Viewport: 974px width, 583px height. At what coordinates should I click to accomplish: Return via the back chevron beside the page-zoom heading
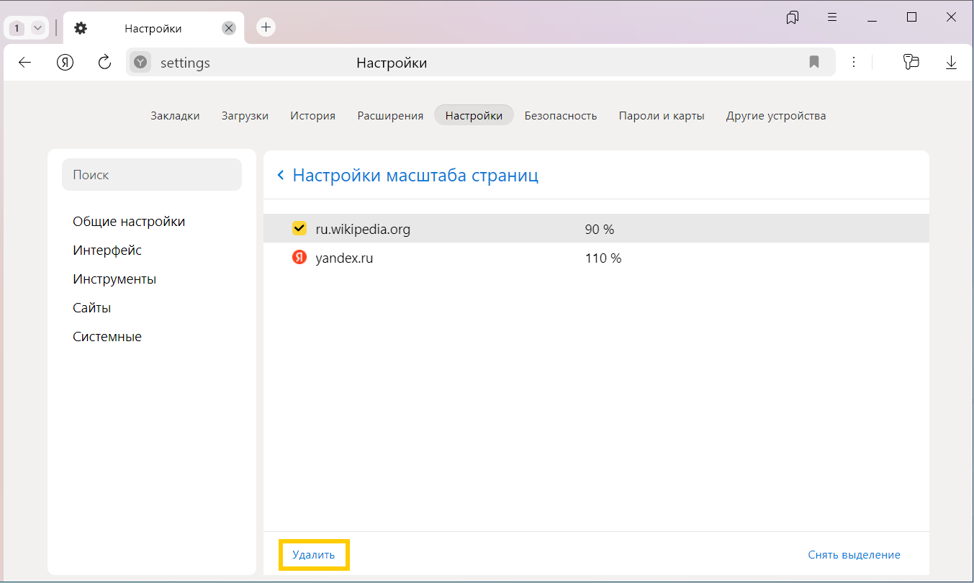point(281,176)
